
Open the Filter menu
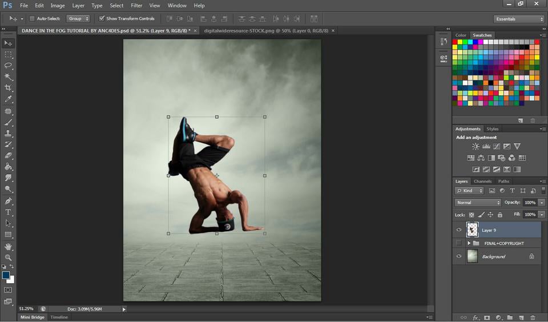136,6
